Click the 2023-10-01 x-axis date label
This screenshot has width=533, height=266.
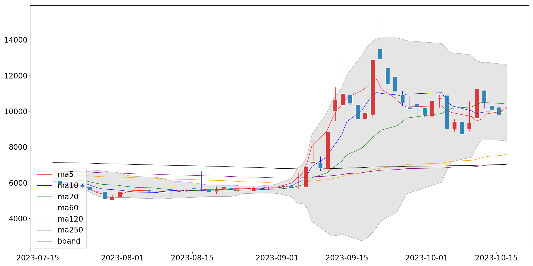(427, 258)
